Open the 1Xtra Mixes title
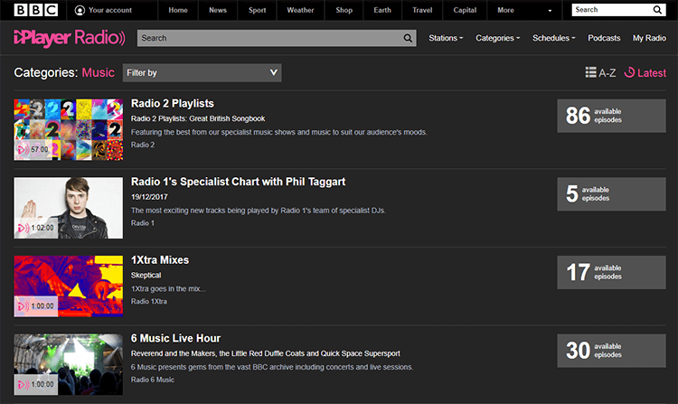The width and height of the screenshot is (678, 404). [x=160, y=259]
